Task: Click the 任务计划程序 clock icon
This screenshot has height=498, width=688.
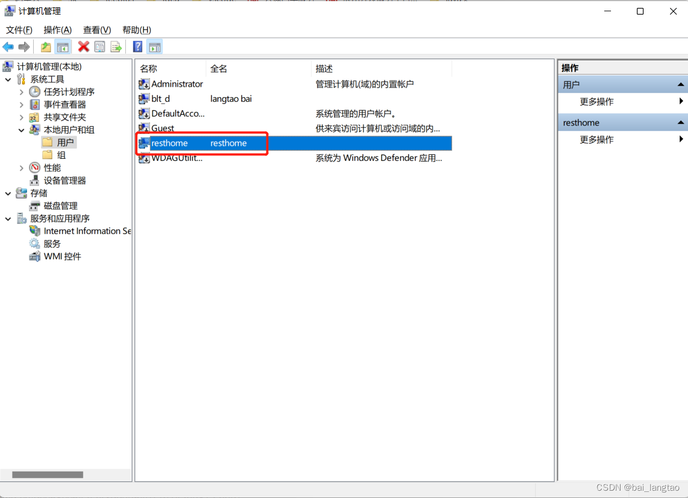Action: [x=35, y=92]
